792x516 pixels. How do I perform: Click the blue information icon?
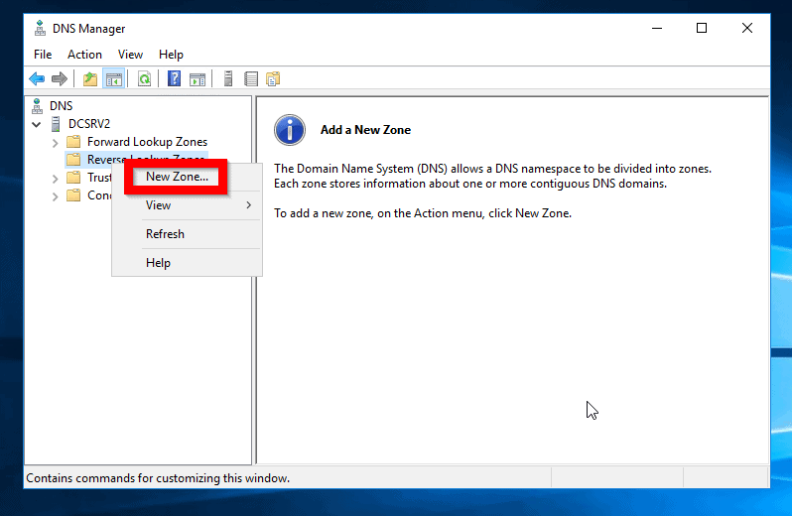pos(290,130)
